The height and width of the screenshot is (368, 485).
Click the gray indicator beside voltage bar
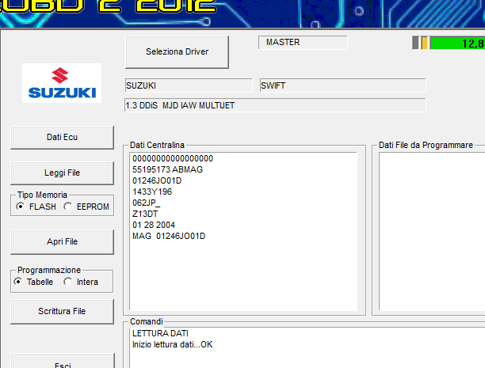(415, 43)
